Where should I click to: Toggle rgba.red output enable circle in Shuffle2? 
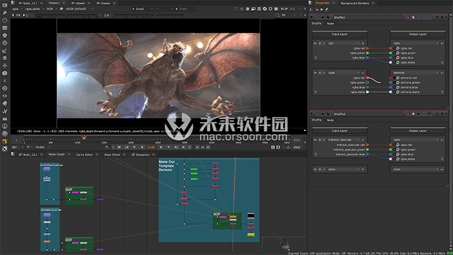[x=394, y=145]
